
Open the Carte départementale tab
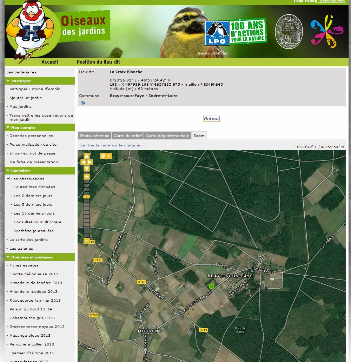click(x=167, y=136)
